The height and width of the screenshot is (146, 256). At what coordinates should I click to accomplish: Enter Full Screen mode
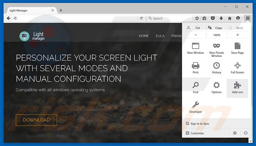pos(238,68)
